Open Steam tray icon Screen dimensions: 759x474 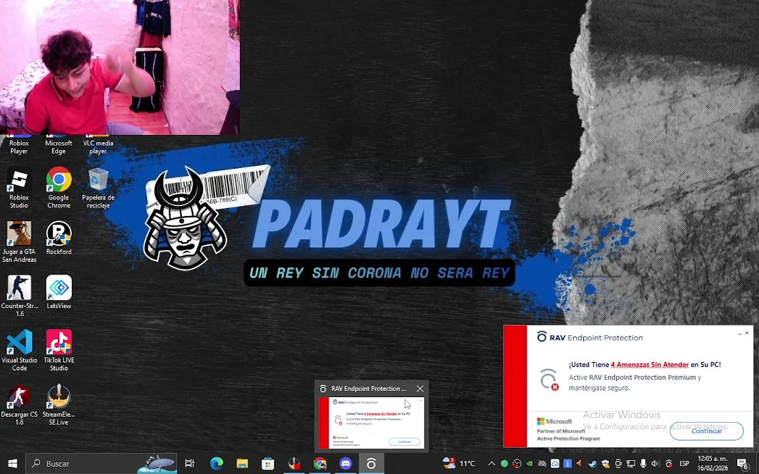pos(594,463)
